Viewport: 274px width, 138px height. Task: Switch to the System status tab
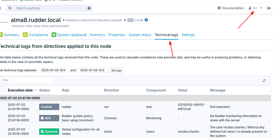140,35
